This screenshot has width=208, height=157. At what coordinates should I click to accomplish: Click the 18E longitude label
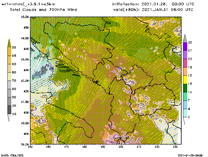click(x=85, y=147)
